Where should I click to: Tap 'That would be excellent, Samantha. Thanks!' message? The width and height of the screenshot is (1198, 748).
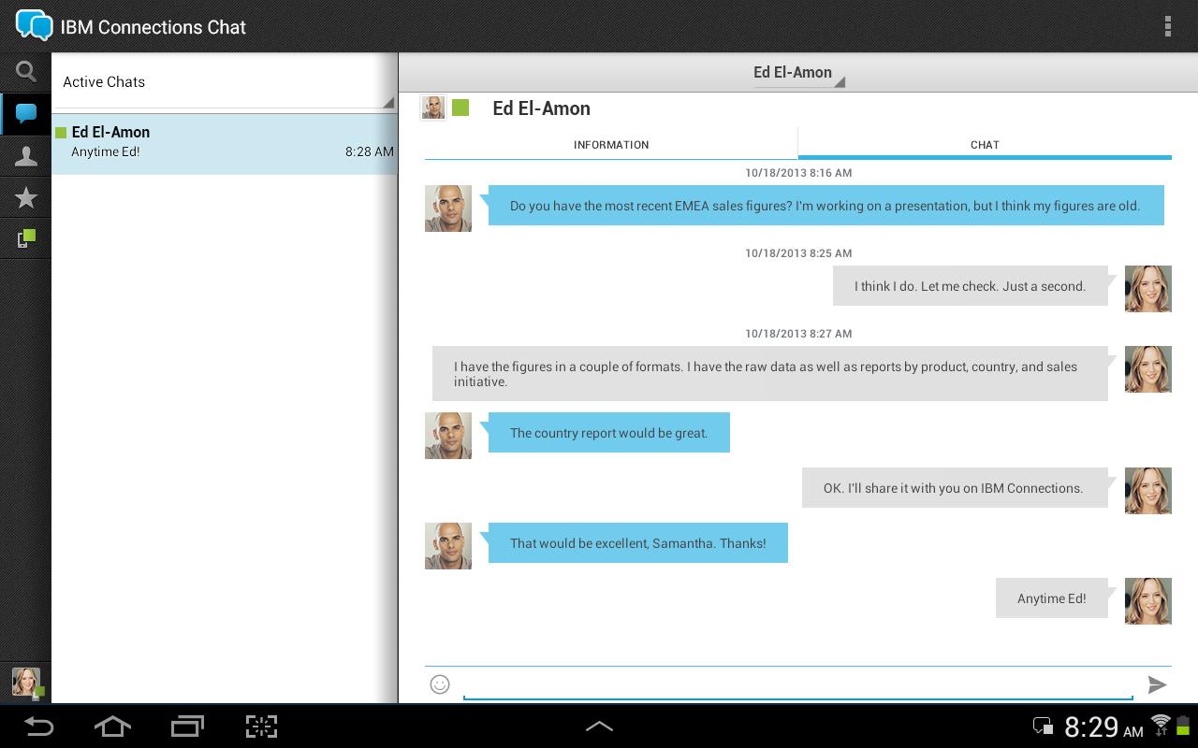click(x=637, y=543)
